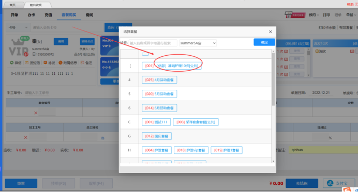Click the VIP crown avatar icon
This screenshot has width=358, height=192.
click(x=18, y=46)
